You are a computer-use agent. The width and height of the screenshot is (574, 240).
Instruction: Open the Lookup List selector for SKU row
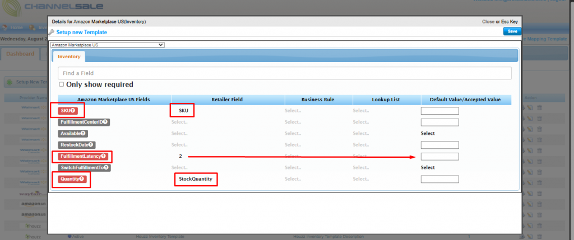click(x=361, y=111)
